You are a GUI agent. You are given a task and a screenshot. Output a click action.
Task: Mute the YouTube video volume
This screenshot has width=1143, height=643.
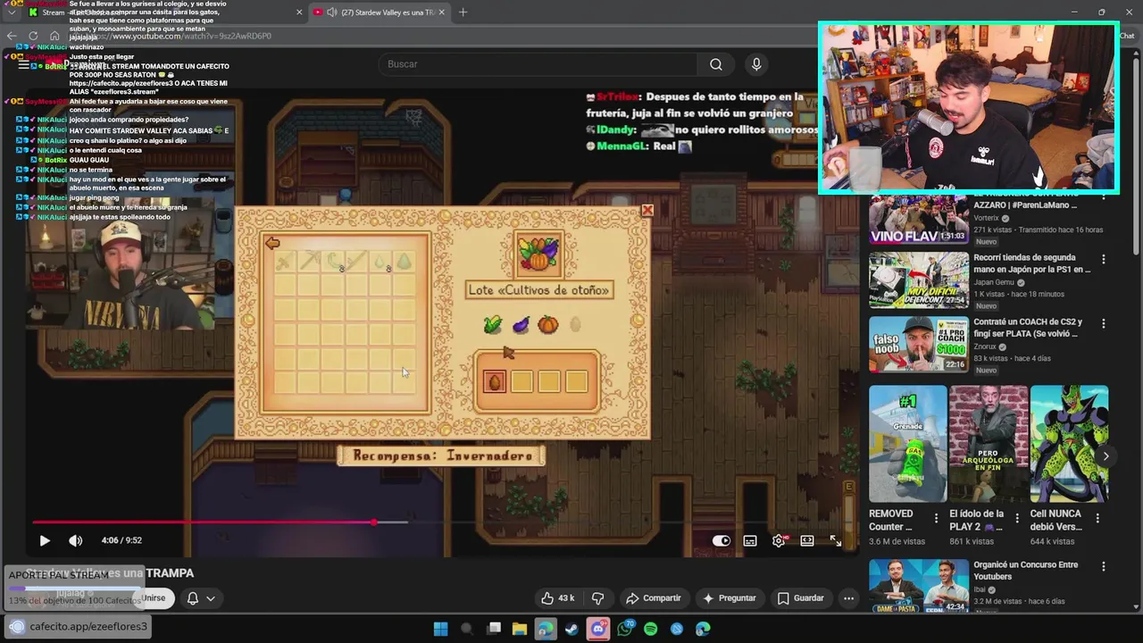pyautogui.click(x=76, y=540)
